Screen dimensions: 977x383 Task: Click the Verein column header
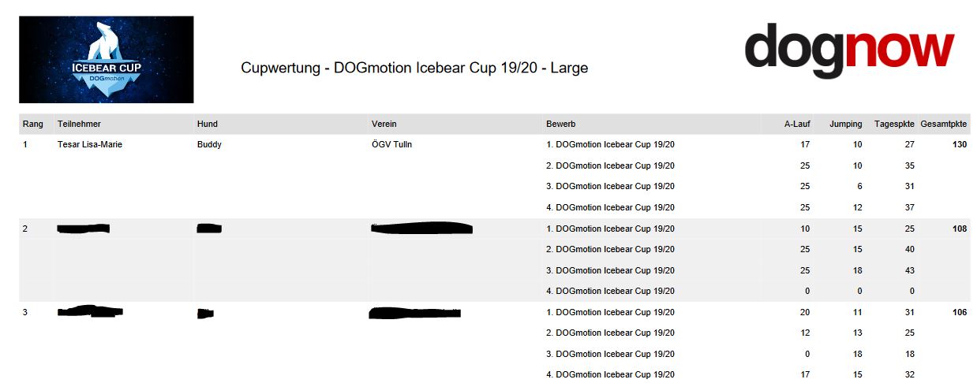pyautogui.click(x=384, y=125)
